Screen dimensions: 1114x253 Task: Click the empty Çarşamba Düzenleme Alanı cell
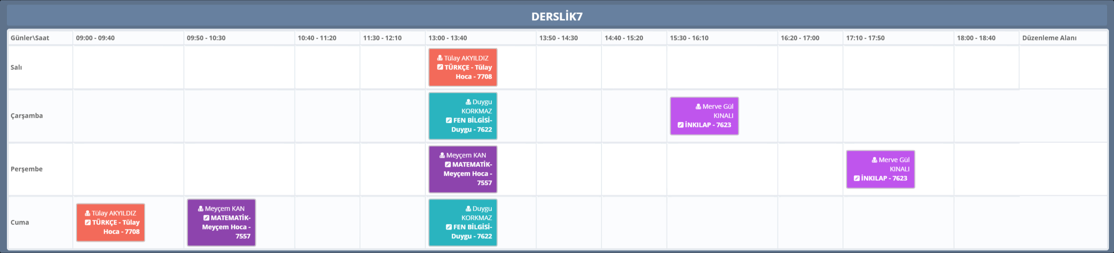[x=1062, y=116]
